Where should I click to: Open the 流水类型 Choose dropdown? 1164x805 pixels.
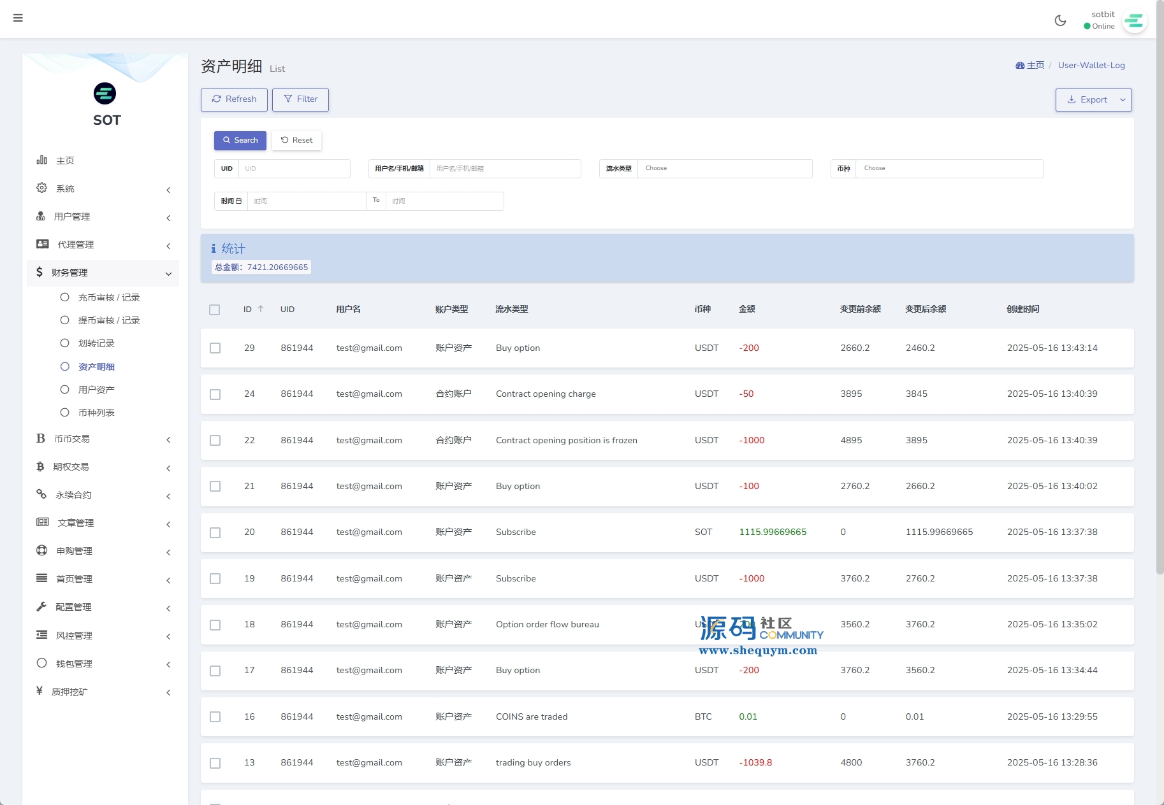click(x=724, y=169)
